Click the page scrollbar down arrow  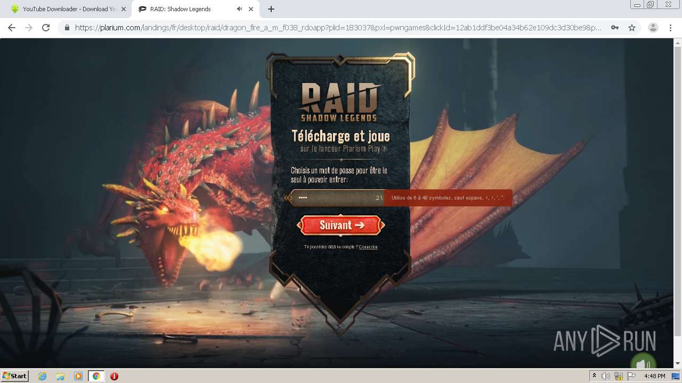click(678, 363)
